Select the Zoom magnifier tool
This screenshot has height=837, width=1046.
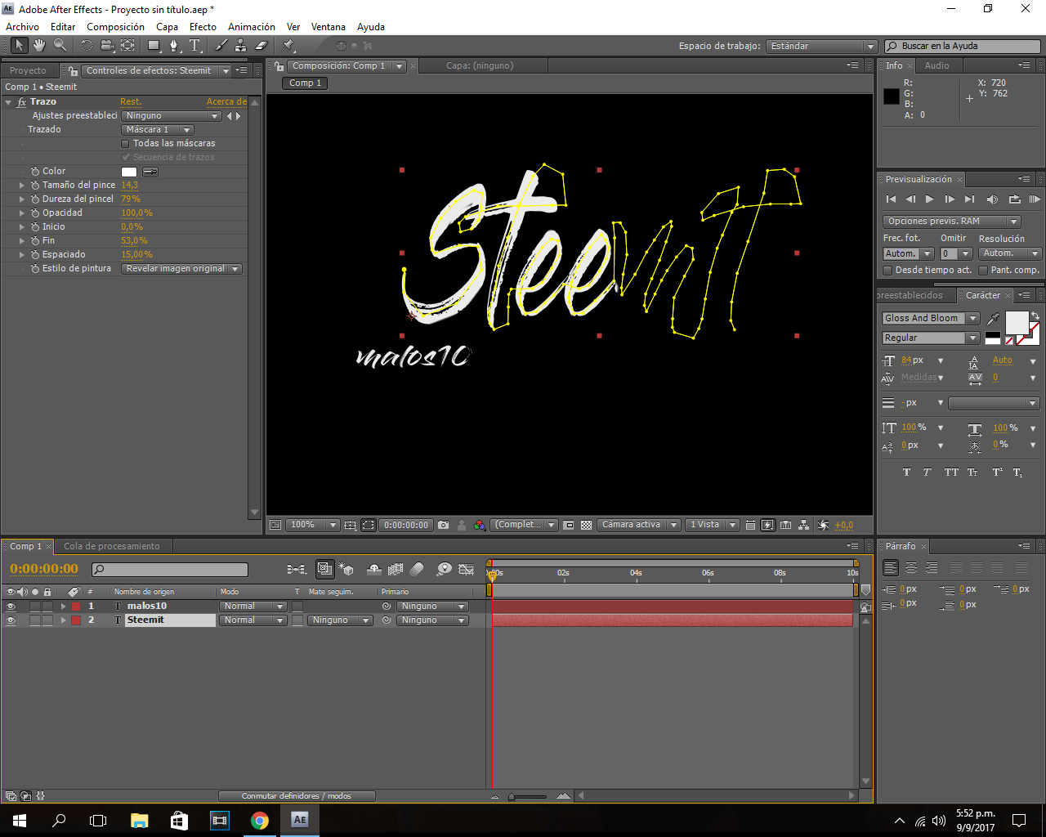click(60, 46)
